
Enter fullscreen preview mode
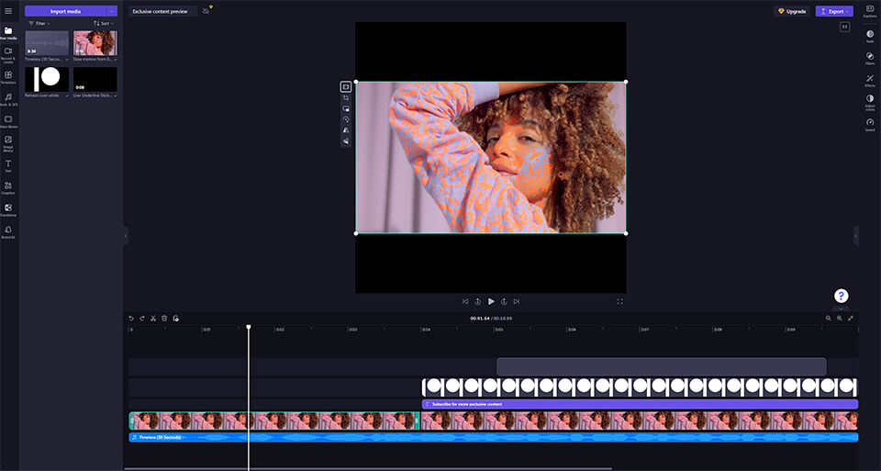coord(619,301)
